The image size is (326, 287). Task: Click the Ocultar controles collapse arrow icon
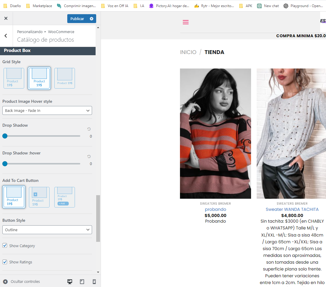pyautogui.click(x=5, y=282)
